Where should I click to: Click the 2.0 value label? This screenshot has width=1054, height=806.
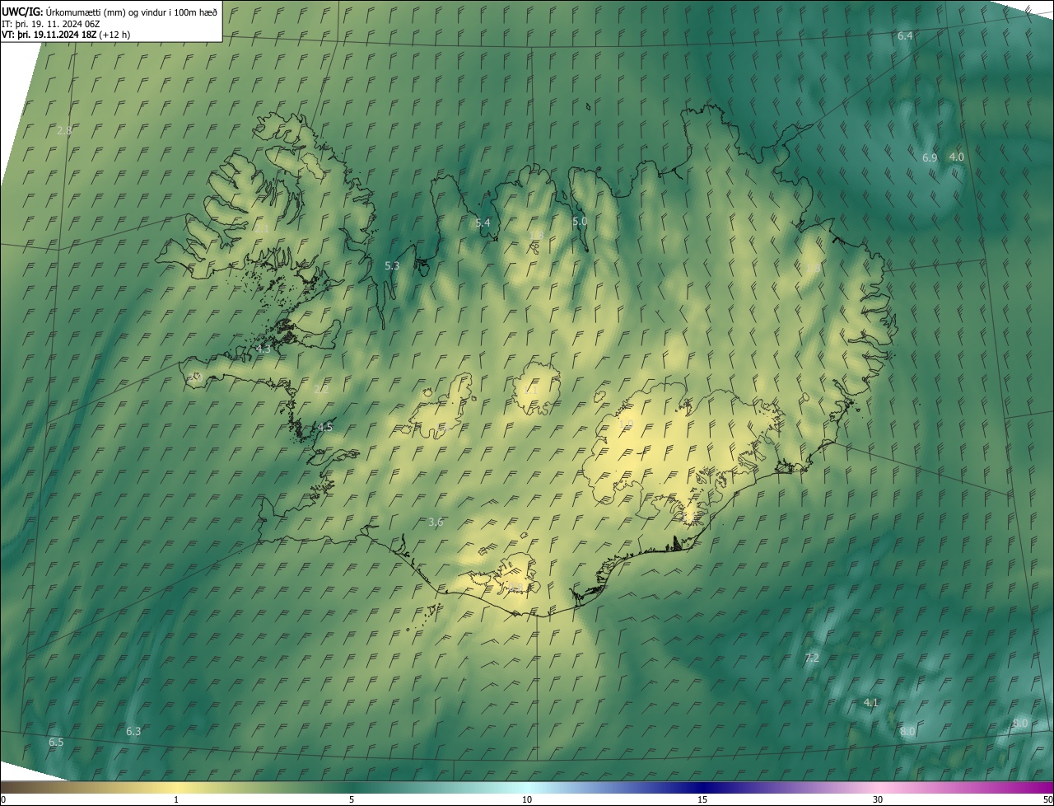point(195,377)
